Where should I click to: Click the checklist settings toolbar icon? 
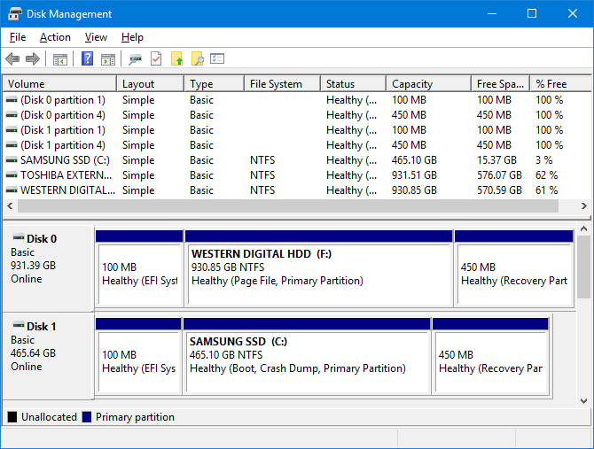point(217,59)
